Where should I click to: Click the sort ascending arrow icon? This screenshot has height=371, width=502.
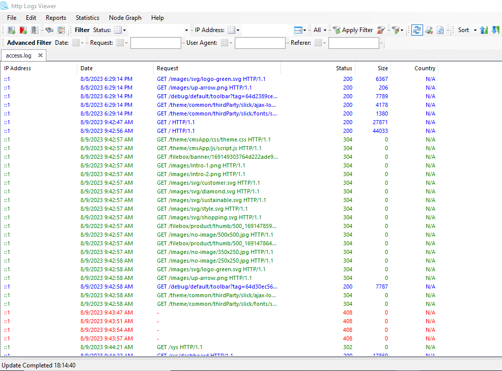point(484,30)
